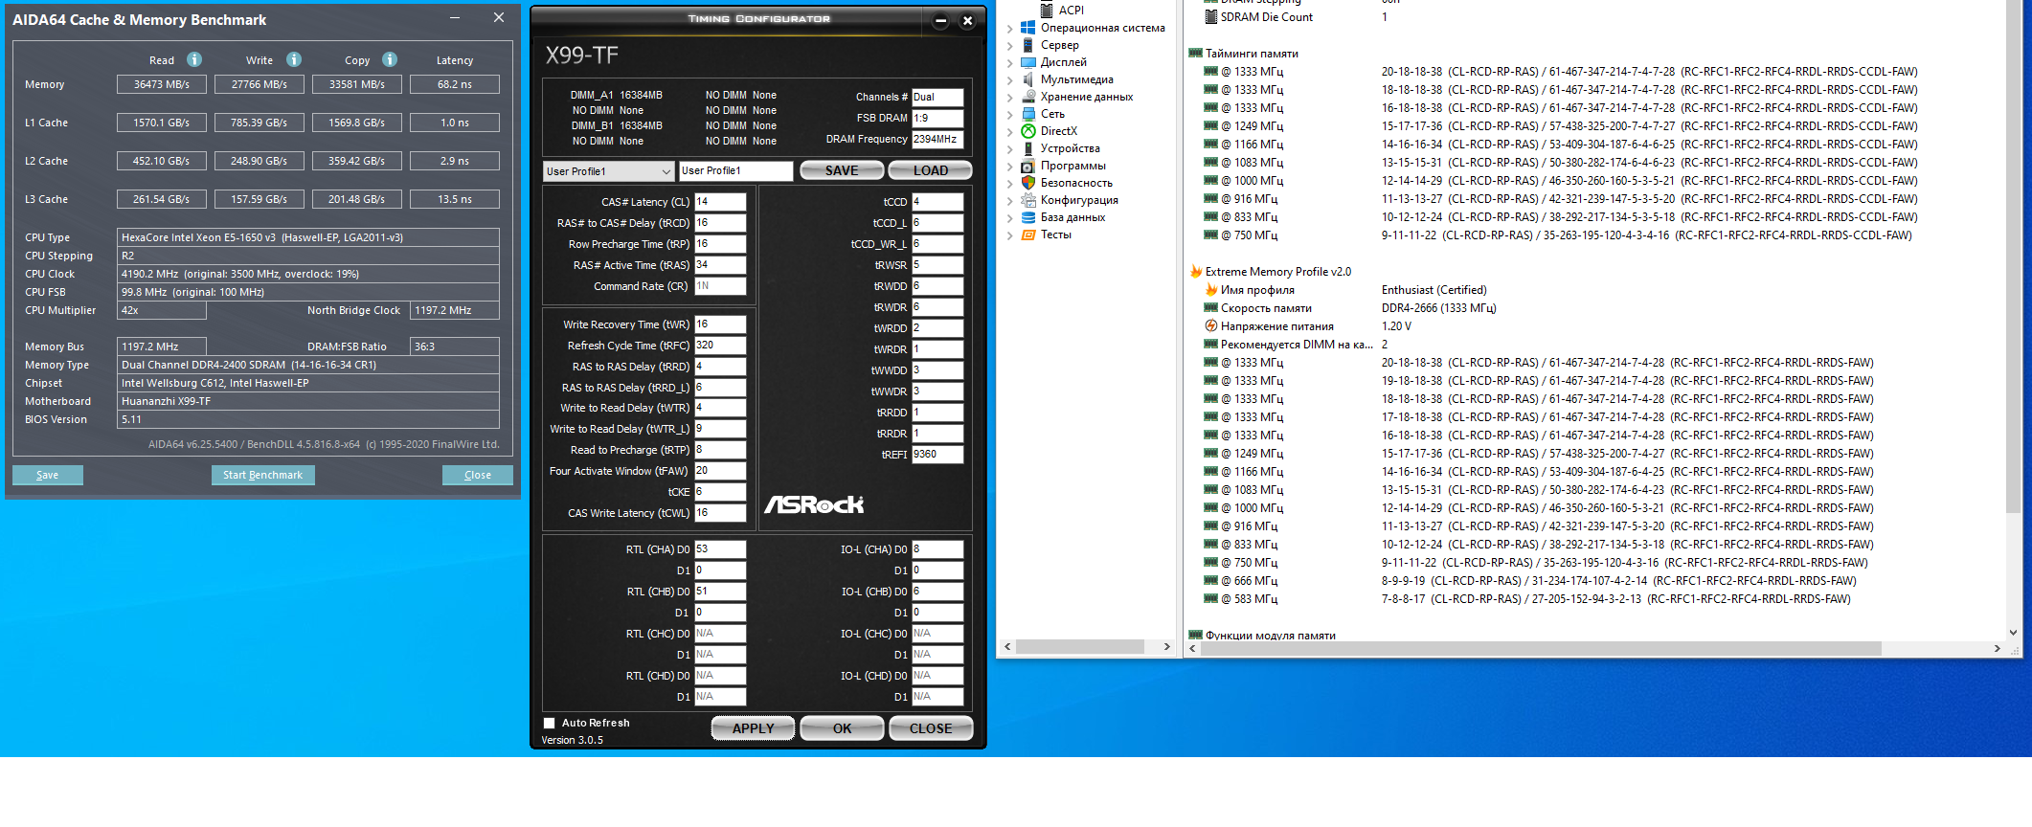This screenshot has height=827, width=2032.
Task: Select the ACPI icon in the tree
Action: 1047,11
